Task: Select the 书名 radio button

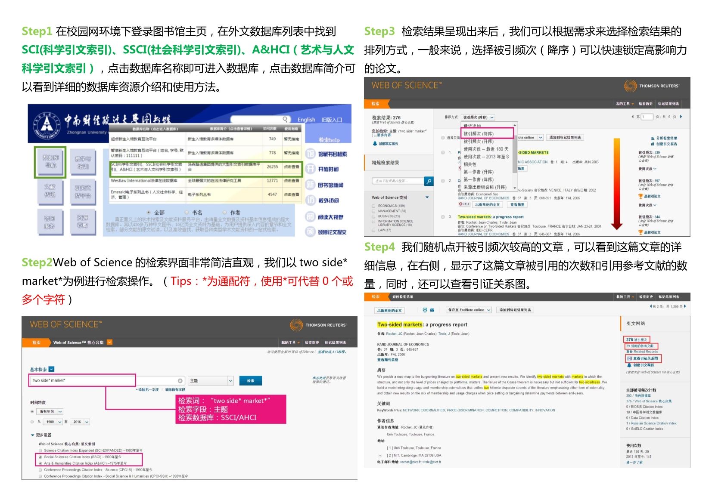Action: click(x=187, y=213)
